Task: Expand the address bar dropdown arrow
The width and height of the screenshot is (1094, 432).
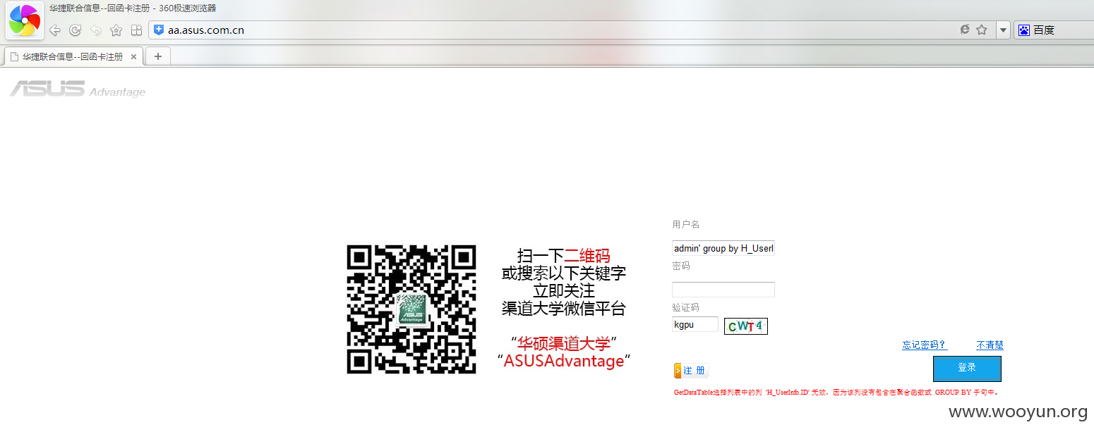Action: point(1003,30)
